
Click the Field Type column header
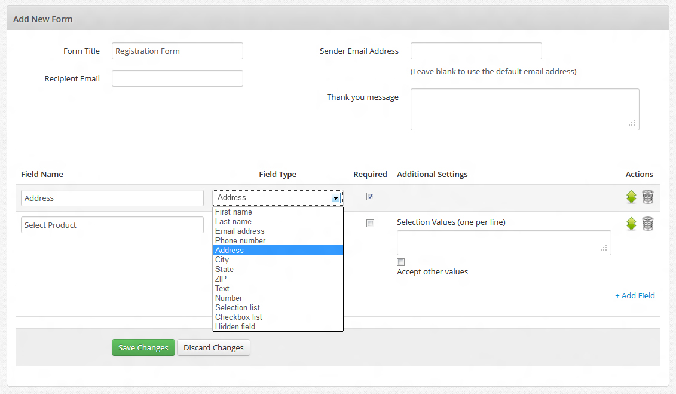tap(278, 174)
